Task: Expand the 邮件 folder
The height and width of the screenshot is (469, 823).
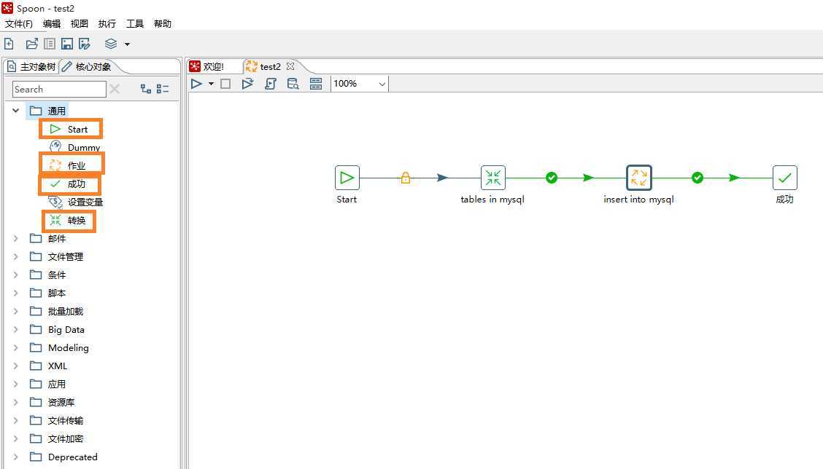Action: [16, 238]
